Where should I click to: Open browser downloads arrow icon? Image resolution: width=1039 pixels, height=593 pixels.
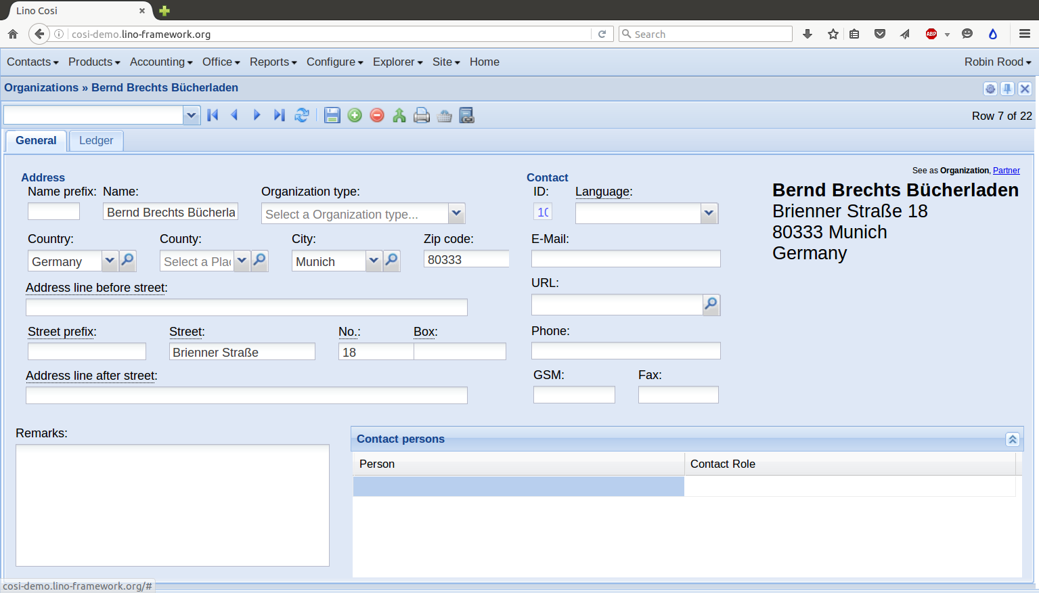pyautogui.click(x=808, y=34)
